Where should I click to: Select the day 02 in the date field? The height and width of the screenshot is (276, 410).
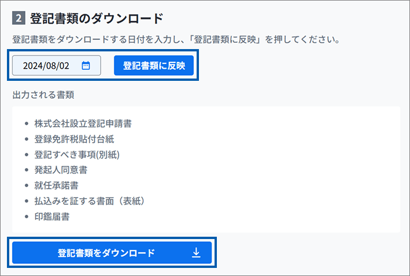coord(64,66)
